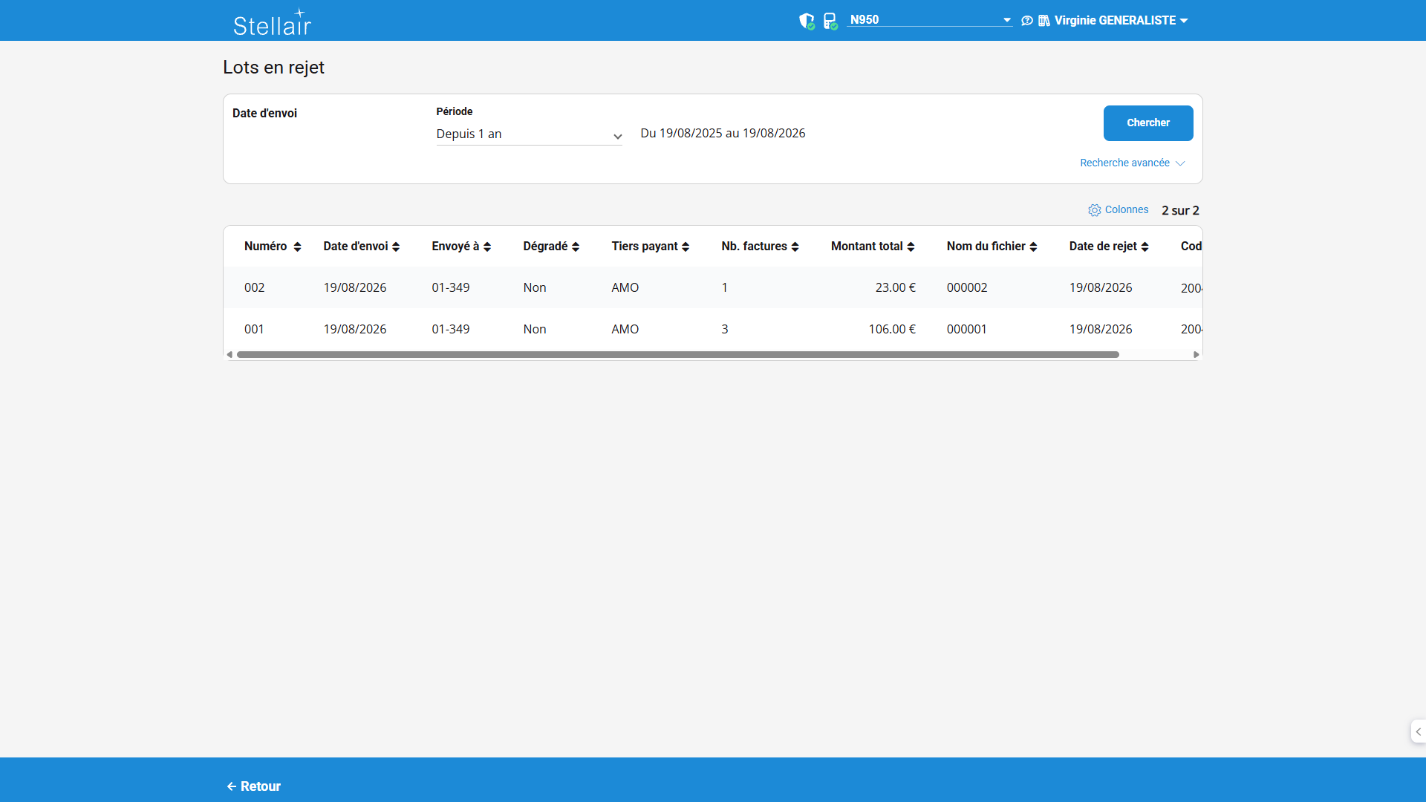The height and width of the screenshot is (802, 1426).
Task: Click Date d'envoi 19/08/2026 in row 002
Action: [x=355, y=287]
